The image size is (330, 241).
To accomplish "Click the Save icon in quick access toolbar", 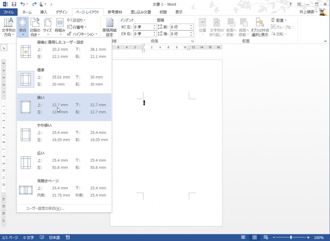I will pos(14,4).
